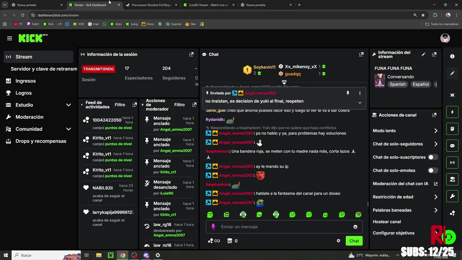Open the VOD bookmark in the bookmarks bar

coord(79,24)
